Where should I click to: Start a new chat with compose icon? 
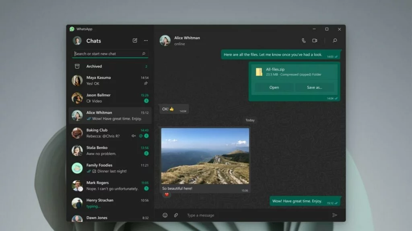pos(135,41)
